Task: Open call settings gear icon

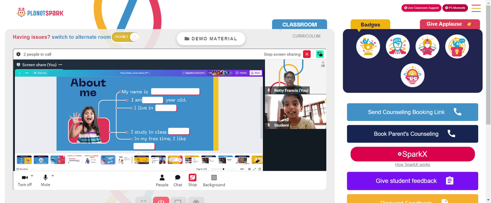Action: 19,54
